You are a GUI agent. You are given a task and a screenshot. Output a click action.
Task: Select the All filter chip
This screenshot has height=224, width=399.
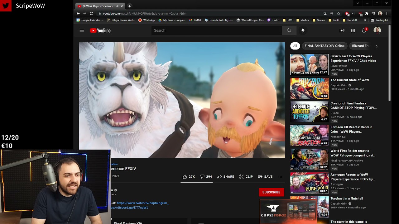coord(295,46)
